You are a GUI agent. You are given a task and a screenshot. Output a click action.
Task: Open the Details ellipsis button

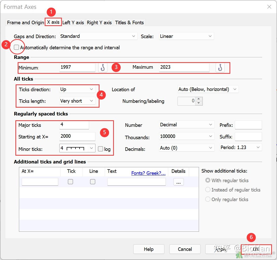pyautogui.click(x=179, y=182)
